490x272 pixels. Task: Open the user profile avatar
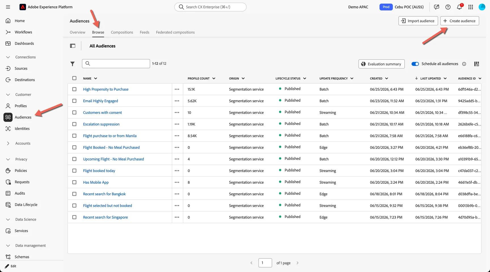[482, 7]
